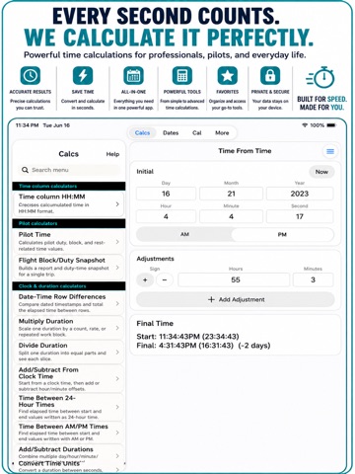Viewport: 355px width, 474px height.
Task: Click the Wi-Fi status icon
Action: point(305,125)
